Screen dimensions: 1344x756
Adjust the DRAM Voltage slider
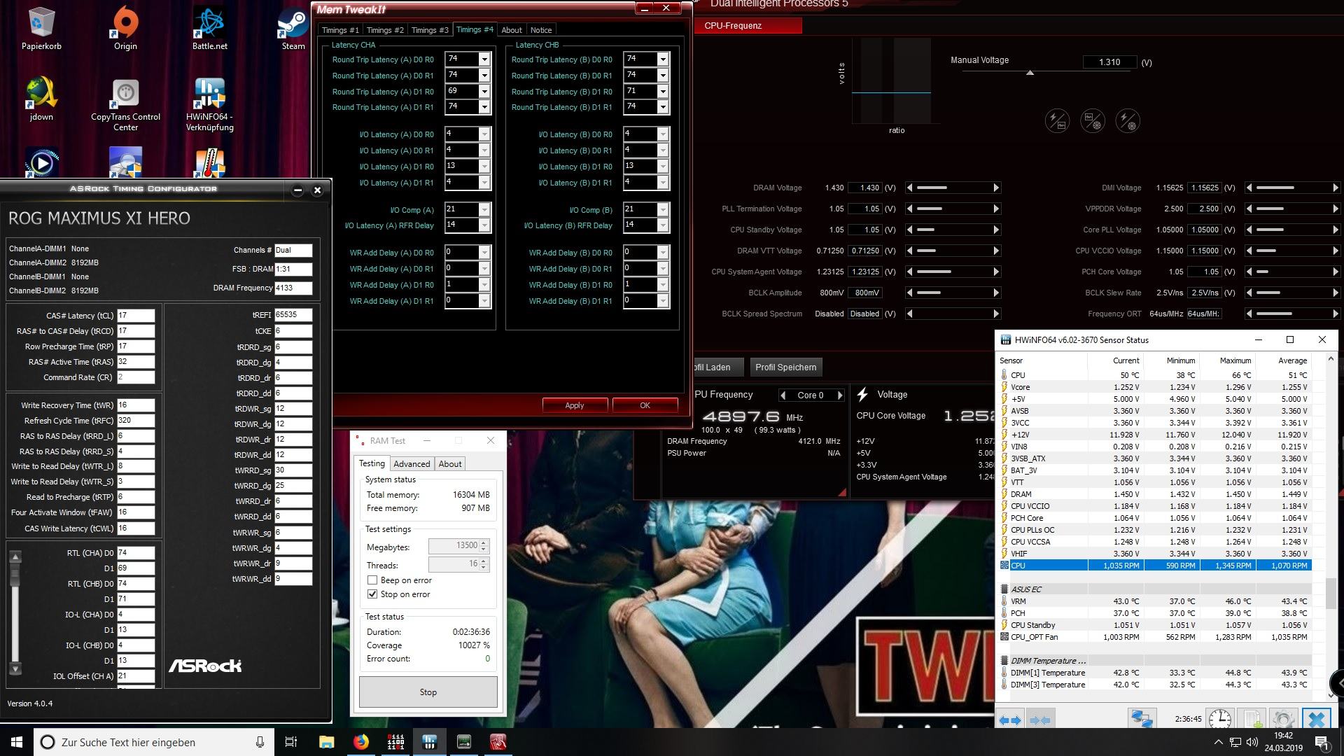click(953, 188)
